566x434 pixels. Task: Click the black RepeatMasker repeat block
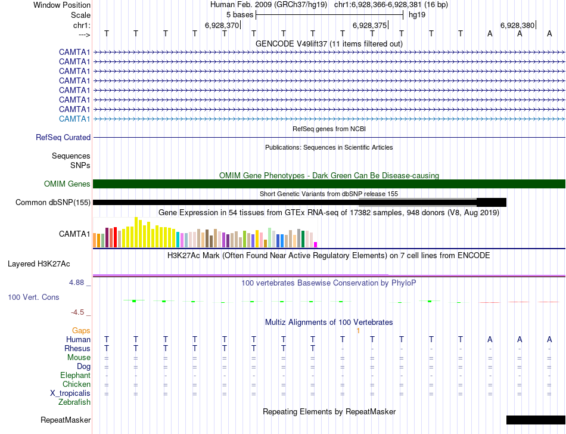tap(536, 420)
